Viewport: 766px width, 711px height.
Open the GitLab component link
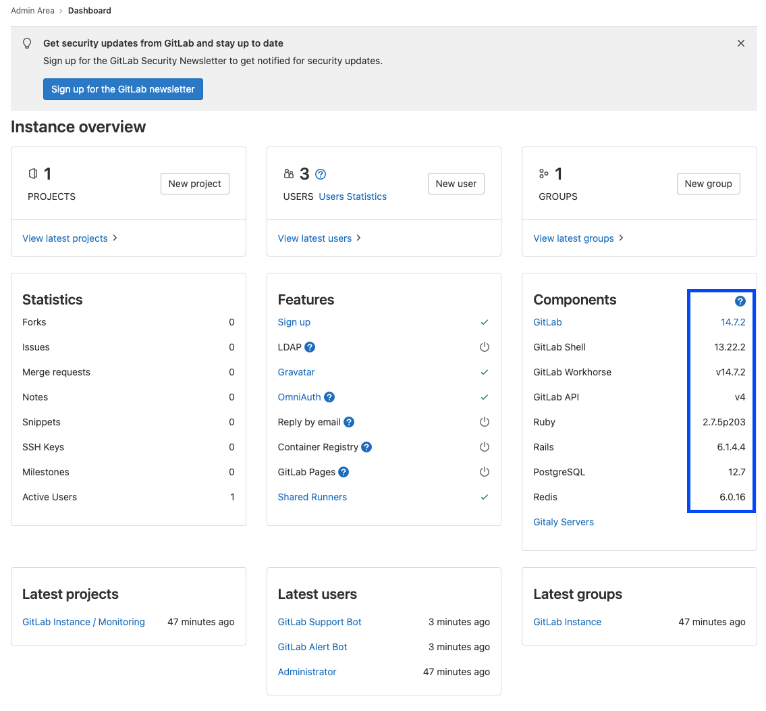pyautogui.click(x=547, y=322)
